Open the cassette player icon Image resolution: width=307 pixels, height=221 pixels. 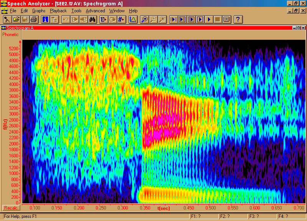click(x=227, y=20)
